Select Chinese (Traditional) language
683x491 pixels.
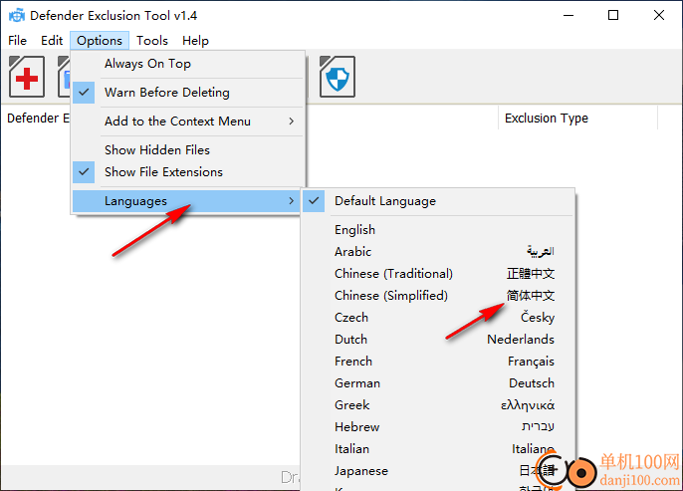click(x=438, y=274)
